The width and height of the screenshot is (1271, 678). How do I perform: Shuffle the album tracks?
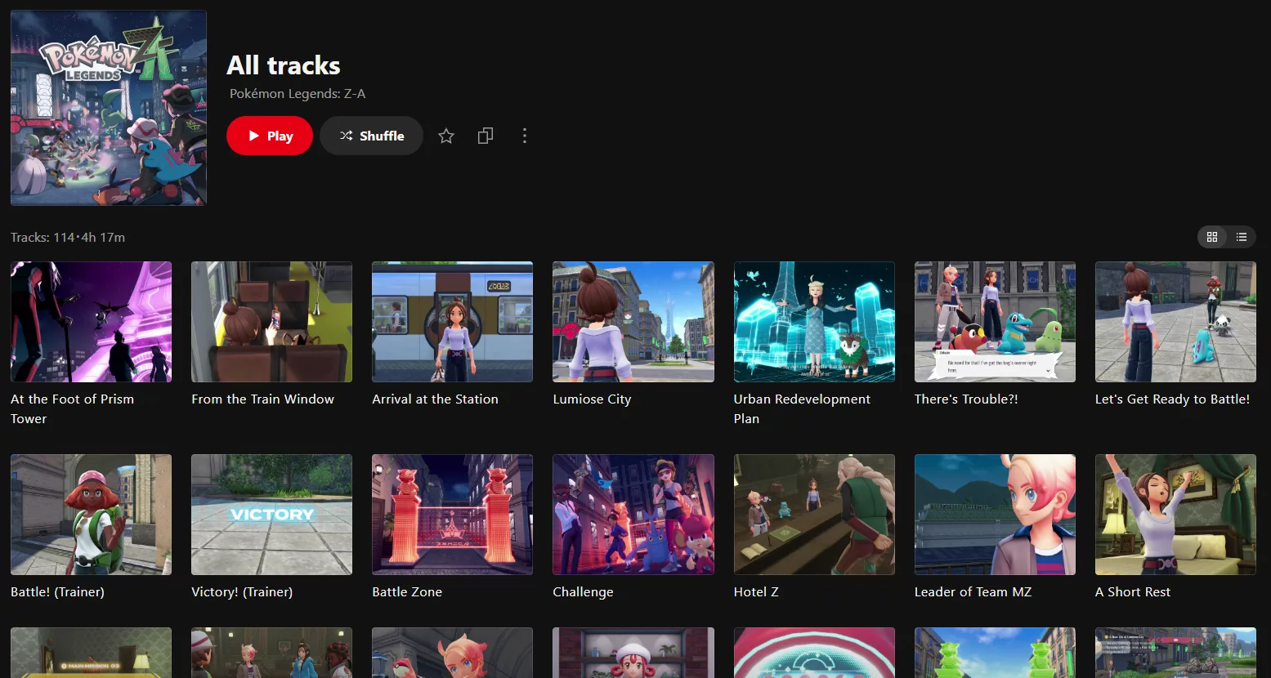point(371,136)
